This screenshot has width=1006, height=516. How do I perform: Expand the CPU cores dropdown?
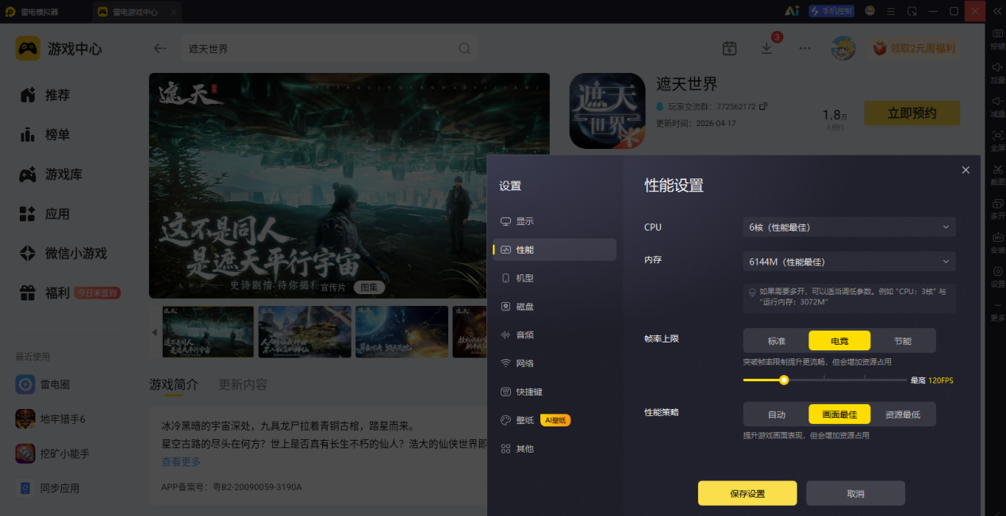[849, 227]
